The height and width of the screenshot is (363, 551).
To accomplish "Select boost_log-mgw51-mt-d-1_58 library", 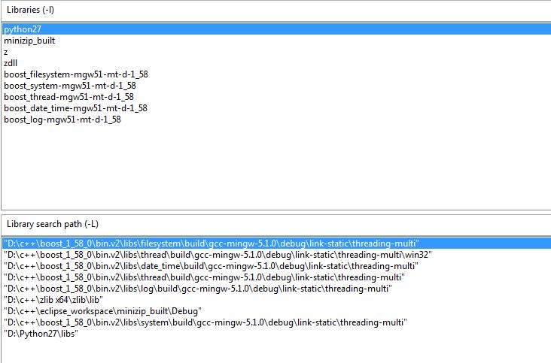I will click(62, 119).
